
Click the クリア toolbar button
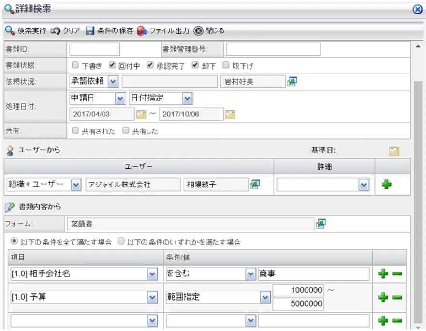pos(65,30)
